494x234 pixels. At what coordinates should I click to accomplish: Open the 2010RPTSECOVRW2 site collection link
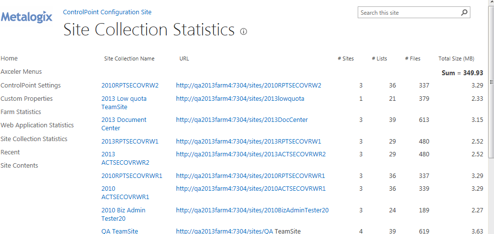(x=130, y=86)
